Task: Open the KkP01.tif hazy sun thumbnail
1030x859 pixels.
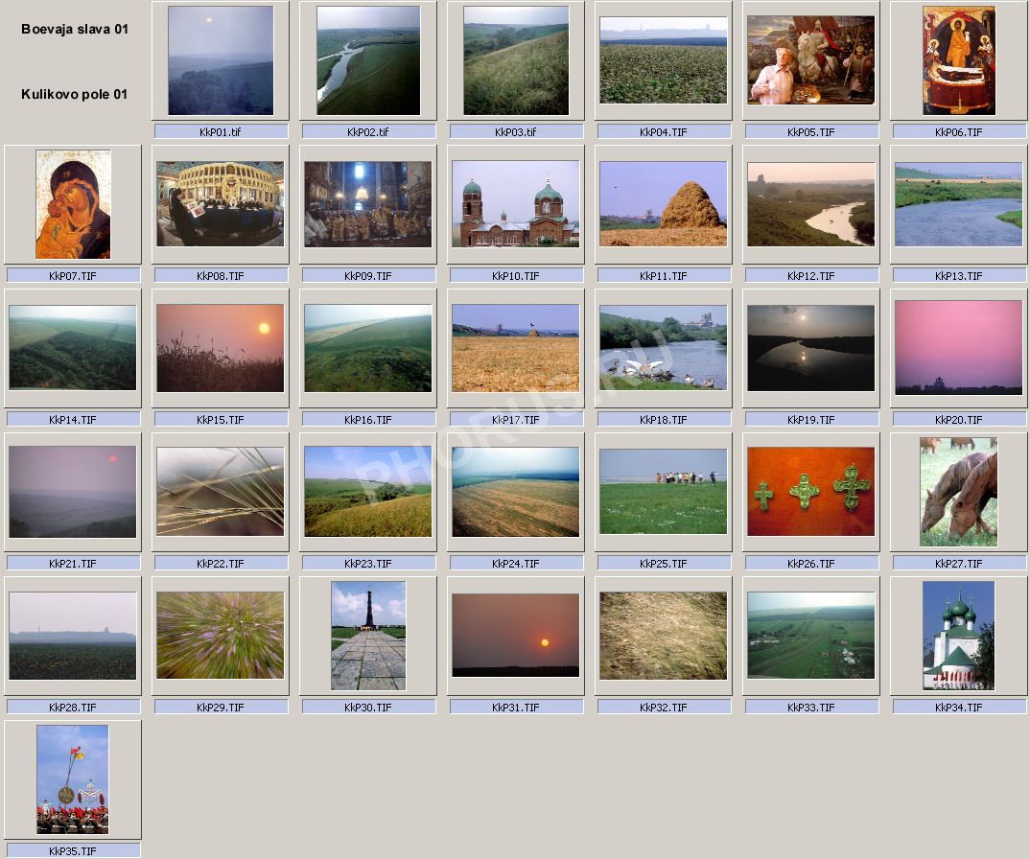Action: (x=221, y=60)
